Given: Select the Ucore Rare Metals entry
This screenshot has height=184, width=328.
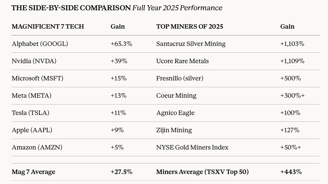Looking at the screenshot, I should click(x=182, y=61).
